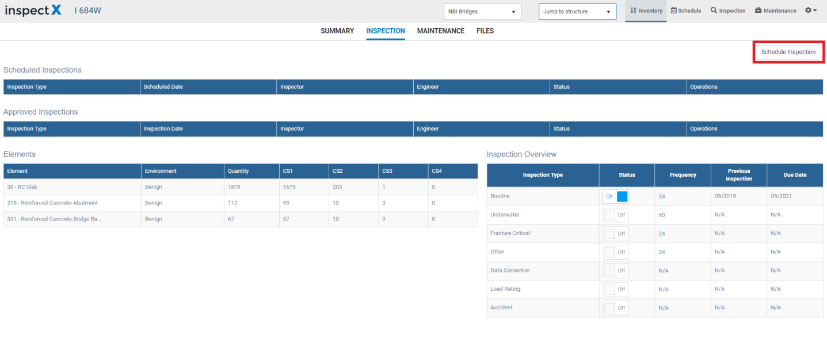
Task: Click the Routine inspection type label
Action: click(500, 196)
